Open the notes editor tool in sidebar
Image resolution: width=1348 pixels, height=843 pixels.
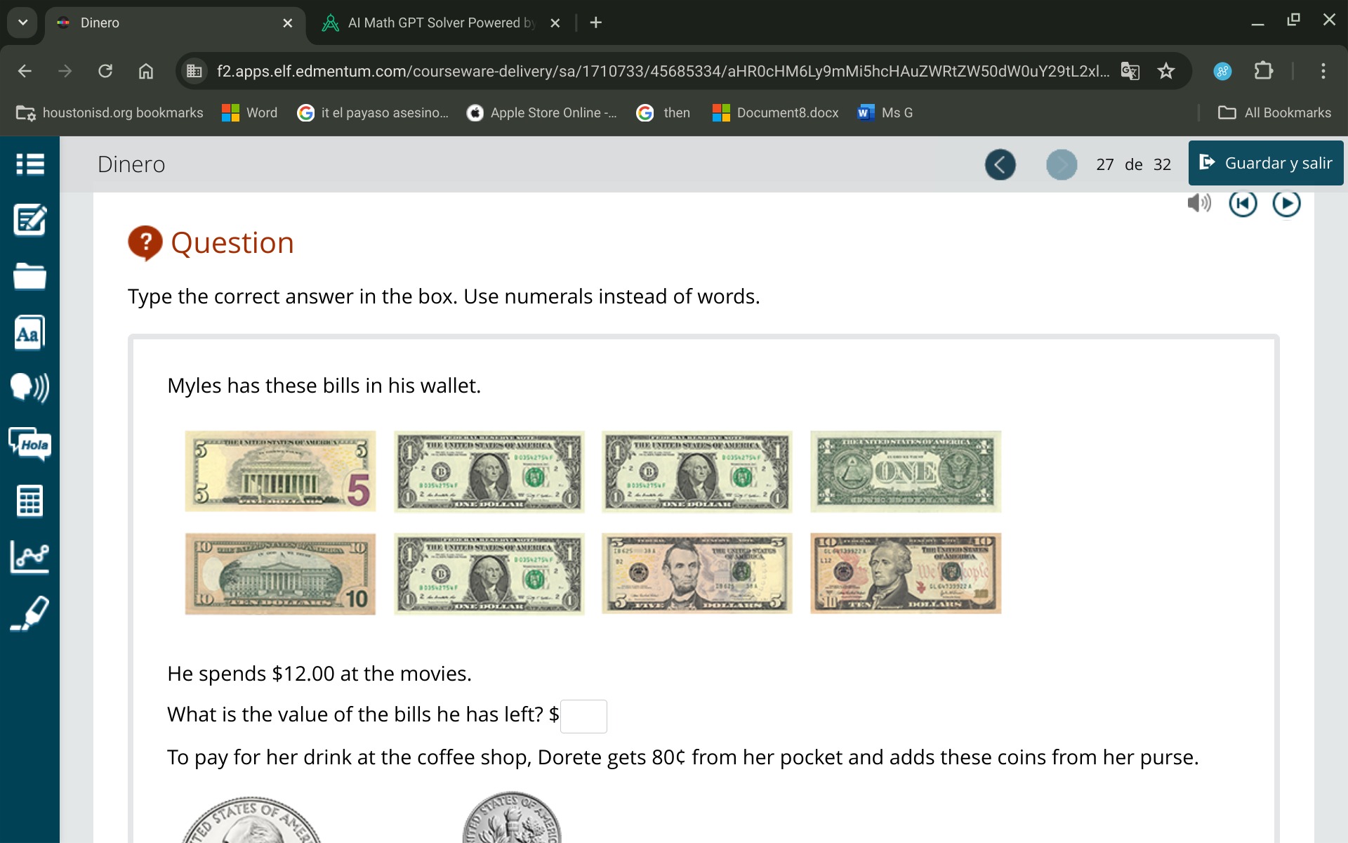coord(29,220)
